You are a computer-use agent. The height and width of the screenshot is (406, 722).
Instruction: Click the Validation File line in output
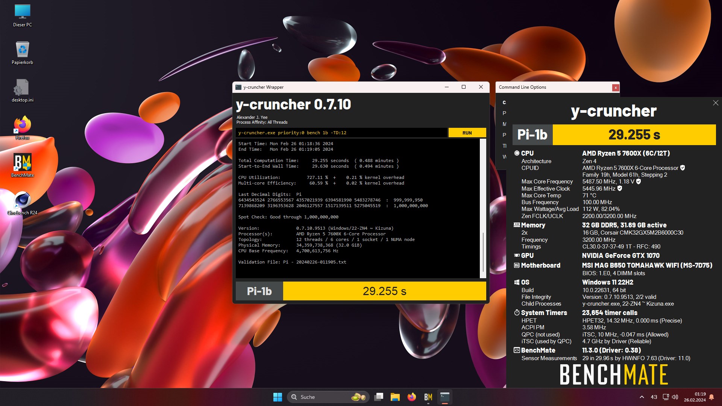pyautogui.click(x=292, y=262)
